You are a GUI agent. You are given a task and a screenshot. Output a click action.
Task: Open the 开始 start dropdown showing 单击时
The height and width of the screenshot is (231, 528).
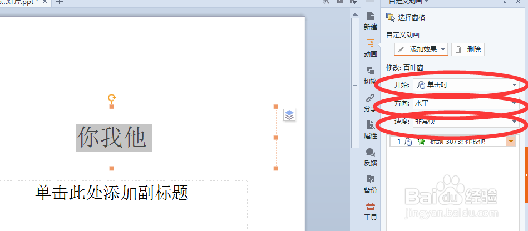(x=466, y=85)
